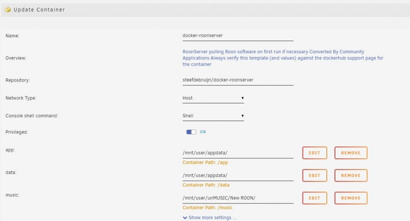Toggle the Privileged switch off
The width and height of the screenshot is (410, 221).
click(x=191, y=132)
